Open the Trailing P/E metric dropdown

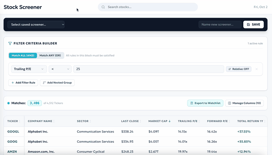point(29,69)
